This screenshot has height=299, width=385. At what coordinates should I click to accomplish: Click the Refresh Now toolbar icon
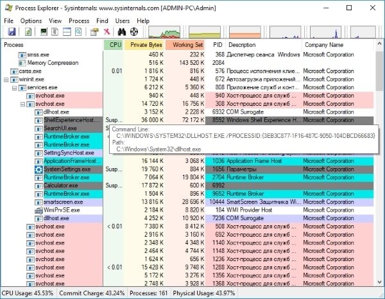(28, 31)
